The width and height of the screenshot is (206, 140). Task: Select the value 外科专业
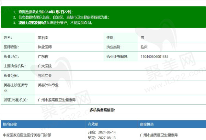45,76
